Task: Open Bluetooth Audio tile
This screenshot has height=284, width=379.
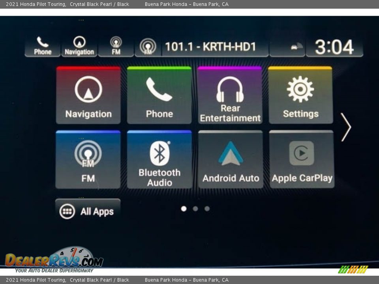Action: 159,160
